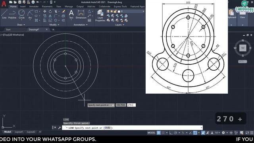The width and height of the screenshot is (254, 143).
Task: Select the Line tool
Action: (4, 14)
